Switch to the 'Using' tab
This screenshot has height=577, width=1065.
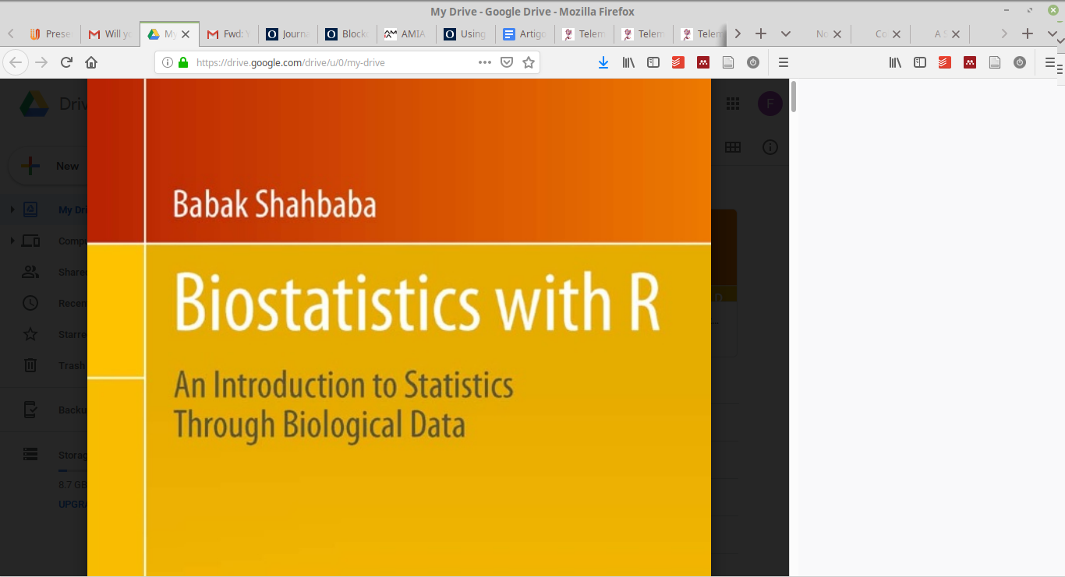466,34
